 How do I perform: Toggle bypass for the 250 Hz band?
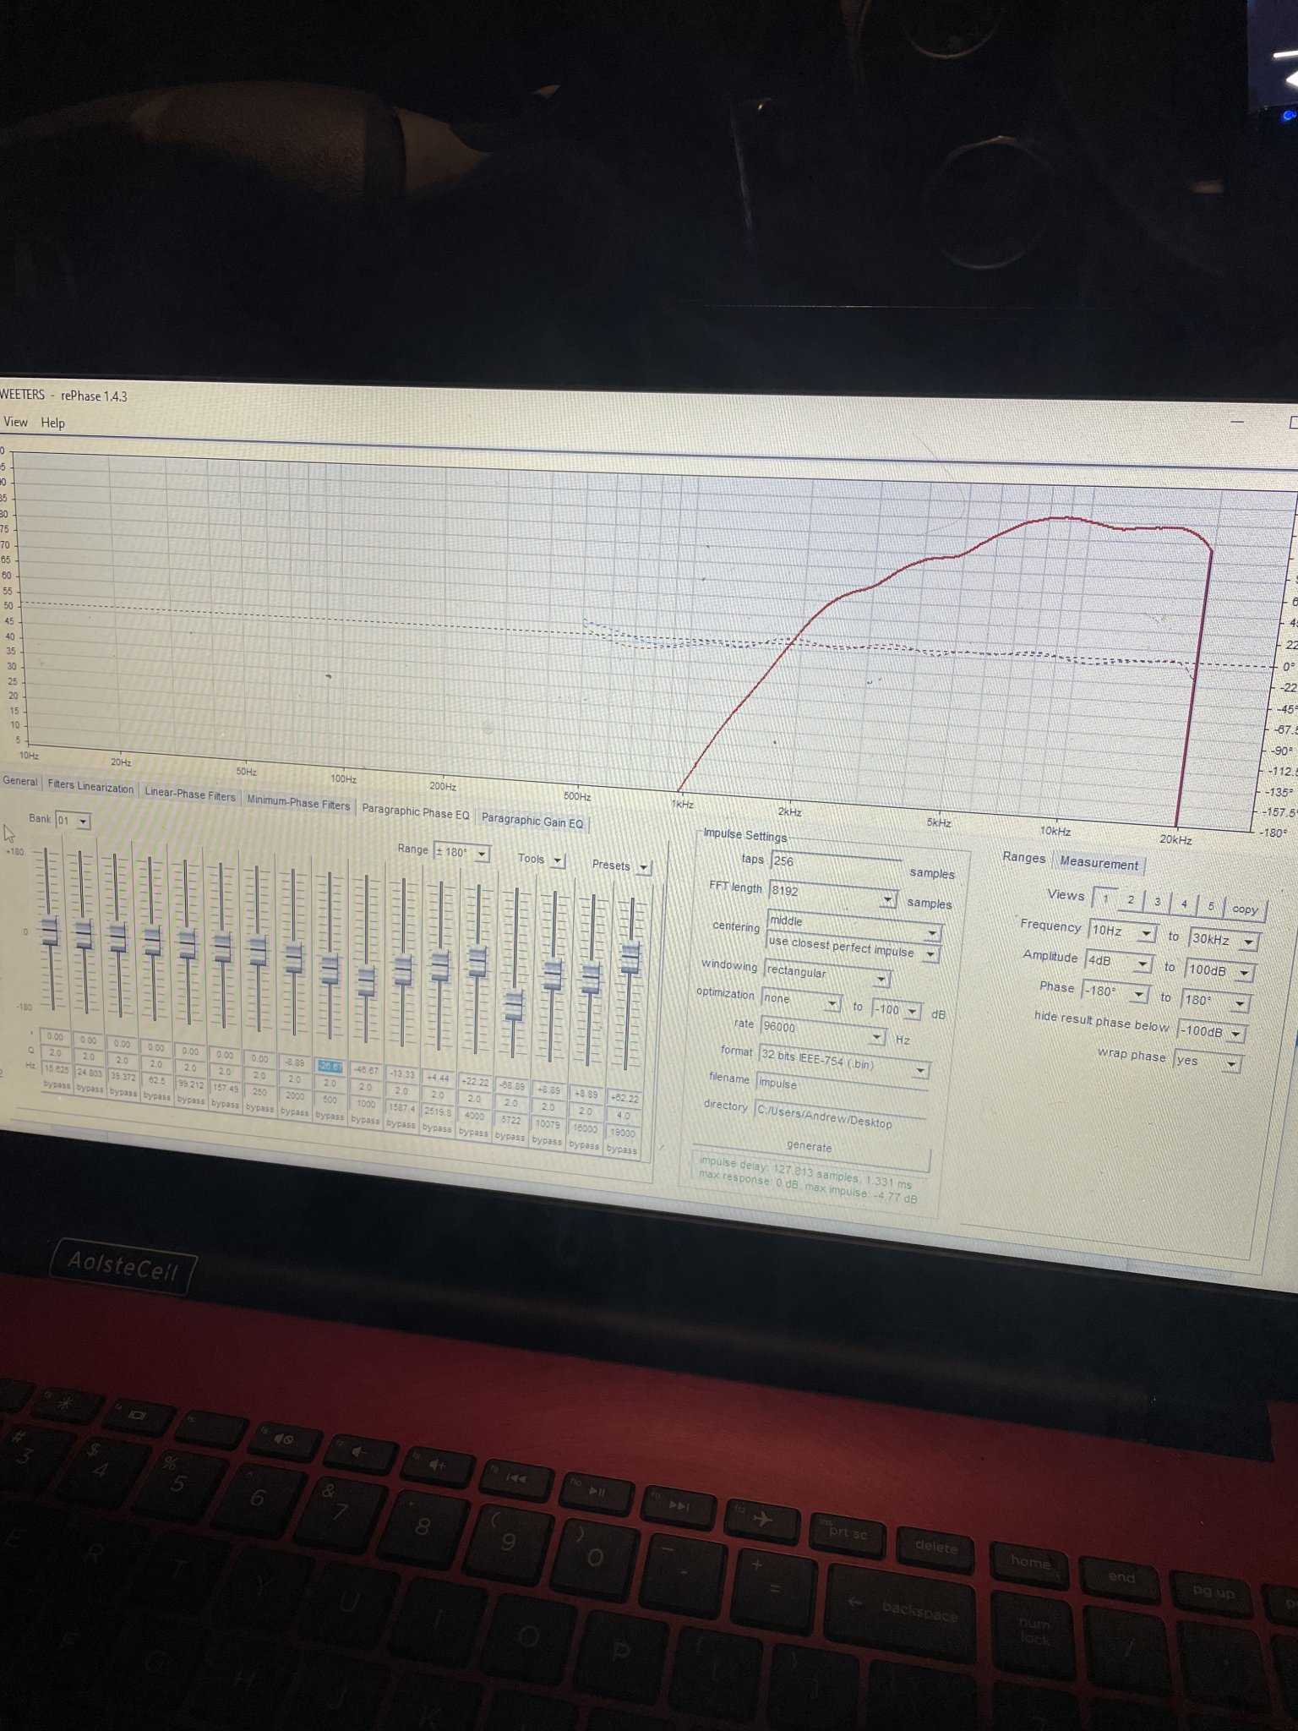[259, 1107]
